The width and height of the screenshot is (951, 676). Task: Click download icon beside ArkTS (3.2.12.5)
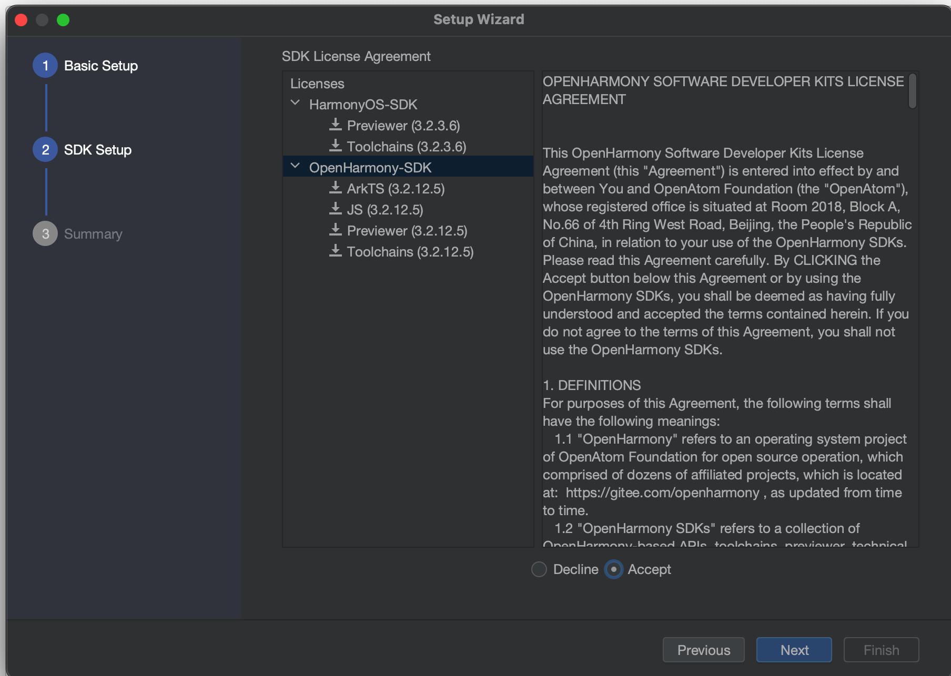coord(335,188)
